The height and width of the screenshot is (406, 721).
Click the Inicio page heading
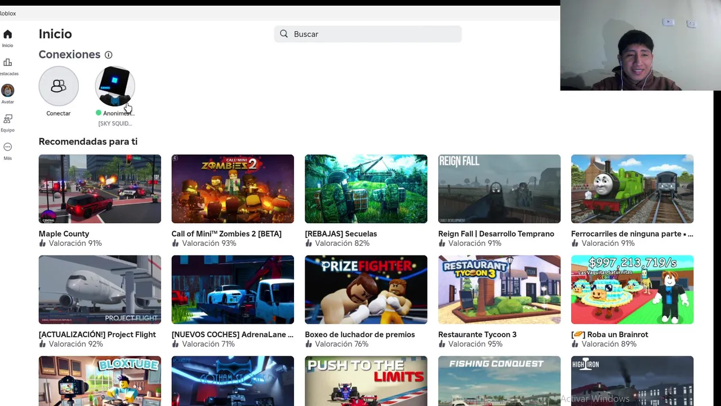(x=55, y=34)
